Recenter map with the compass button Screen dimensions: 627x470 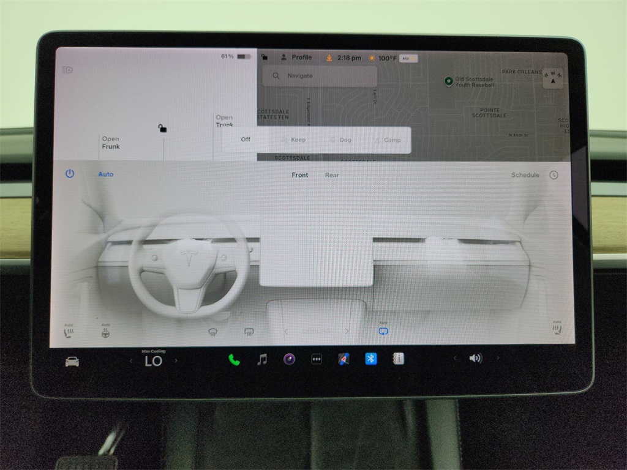click(553, 78)
